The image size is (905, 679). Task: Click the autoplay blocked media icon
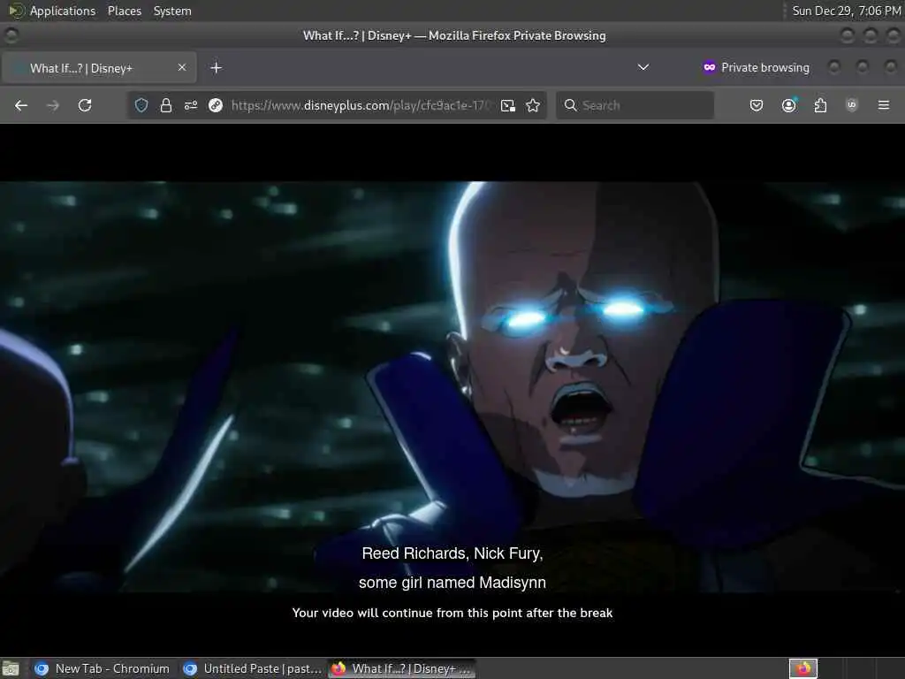click(x=216, y=105)
